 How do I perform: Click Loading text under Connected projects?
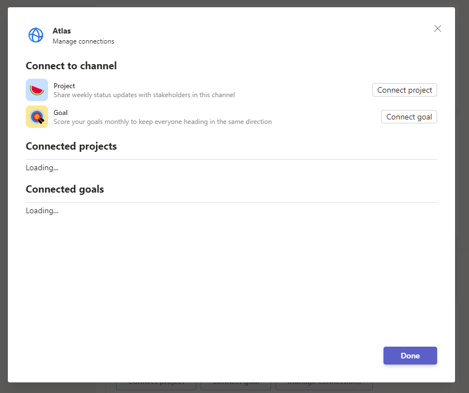[x=42, y=167]
